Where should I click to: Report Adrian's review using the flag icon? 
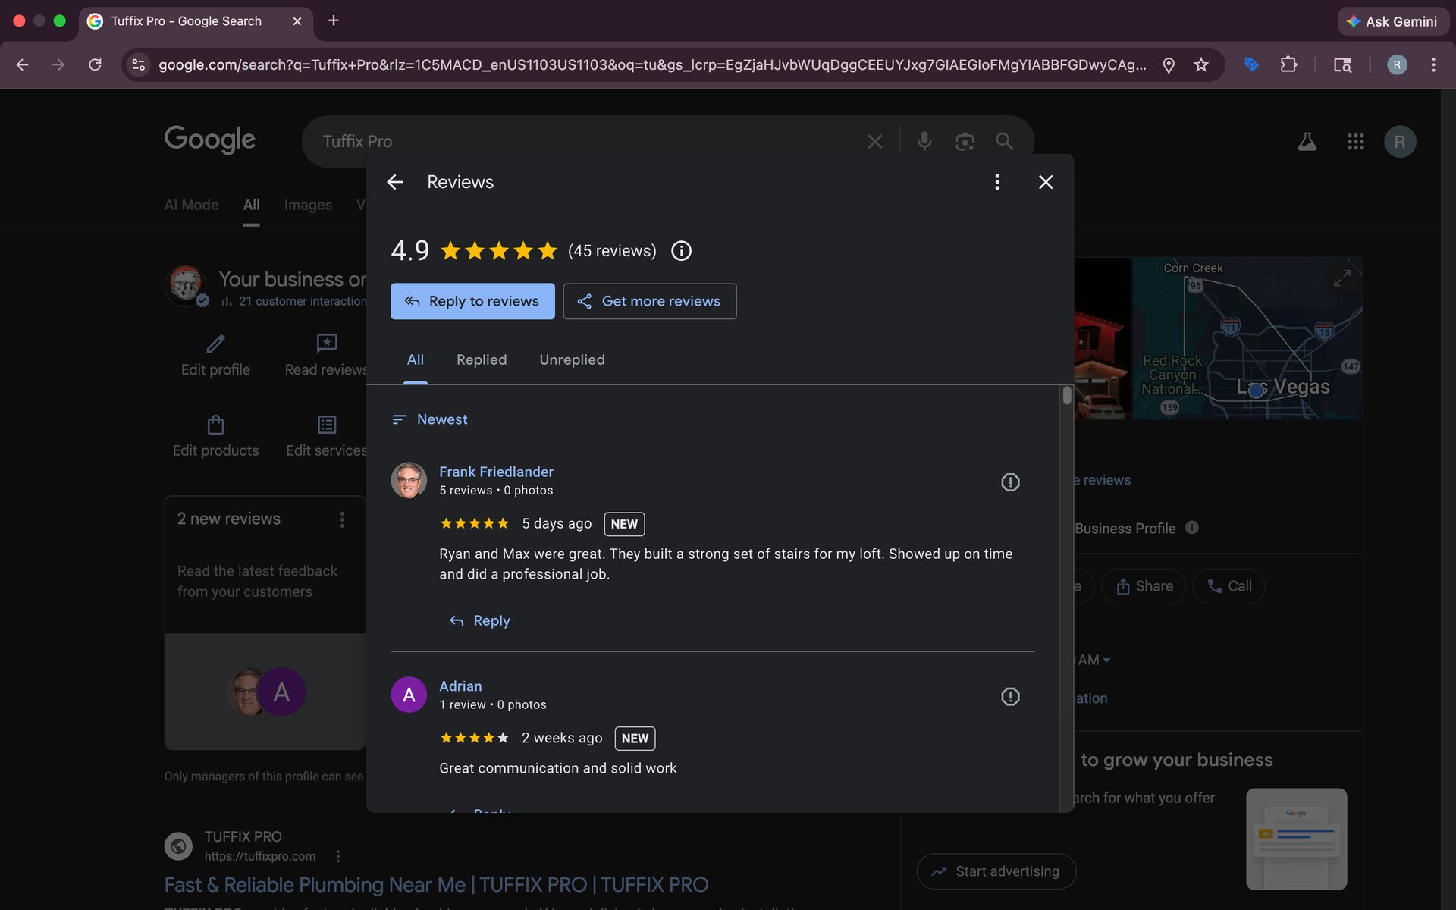1010,697
